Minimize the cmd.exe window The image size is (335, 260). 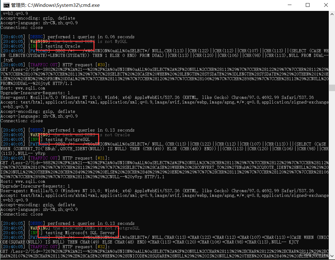pyautogui.click(x=290, y=5)
